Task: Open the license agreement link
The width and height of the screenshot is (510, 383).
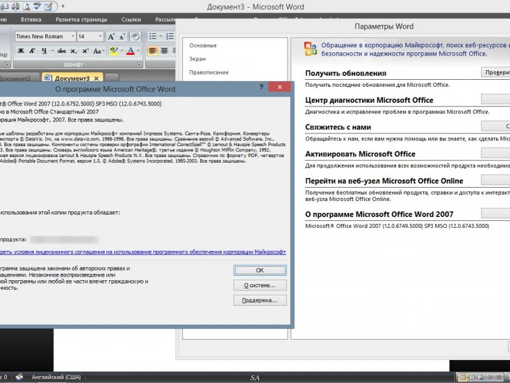Action: [x=142, y=252]
